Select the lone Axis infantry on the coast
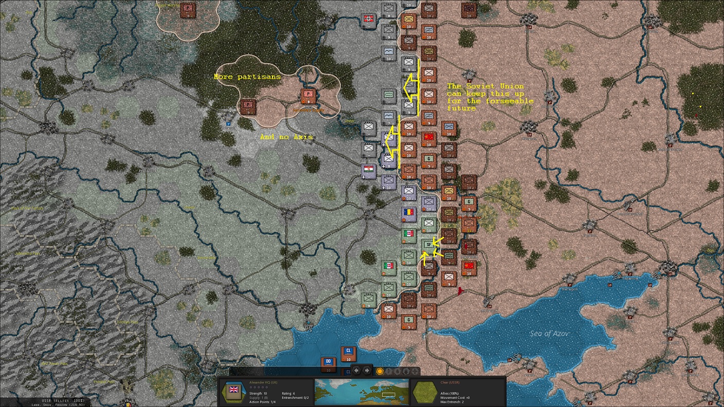Image resolution: width=724 pixels, height=407 pixels. pyautogui.click(x=369, y=300)
